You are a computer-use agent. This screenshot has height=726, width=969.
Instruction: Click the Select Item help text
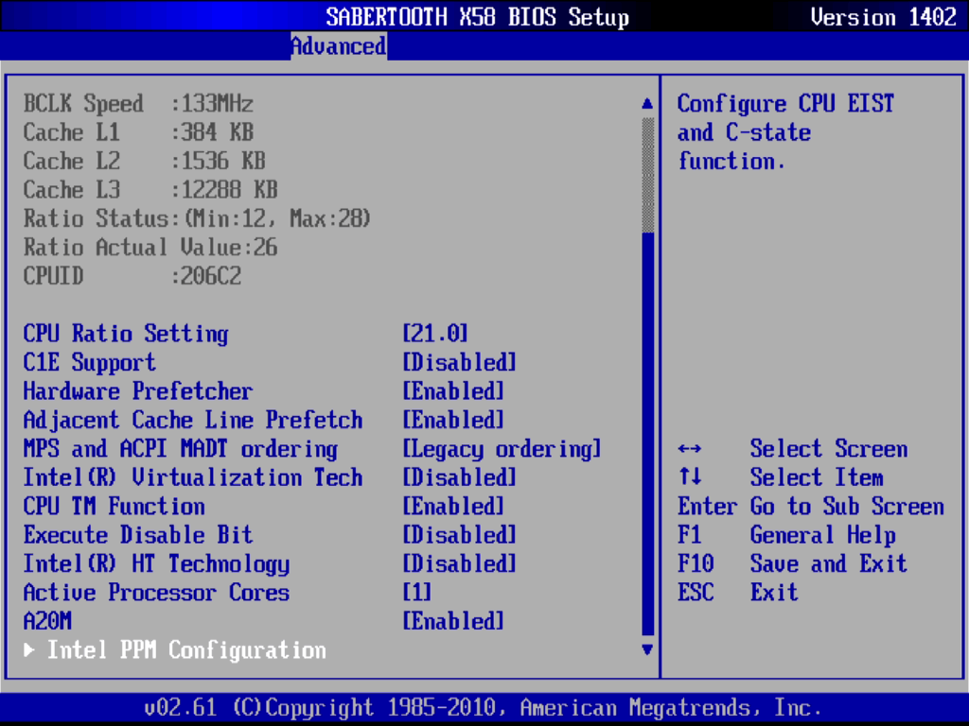coord(817,477)
